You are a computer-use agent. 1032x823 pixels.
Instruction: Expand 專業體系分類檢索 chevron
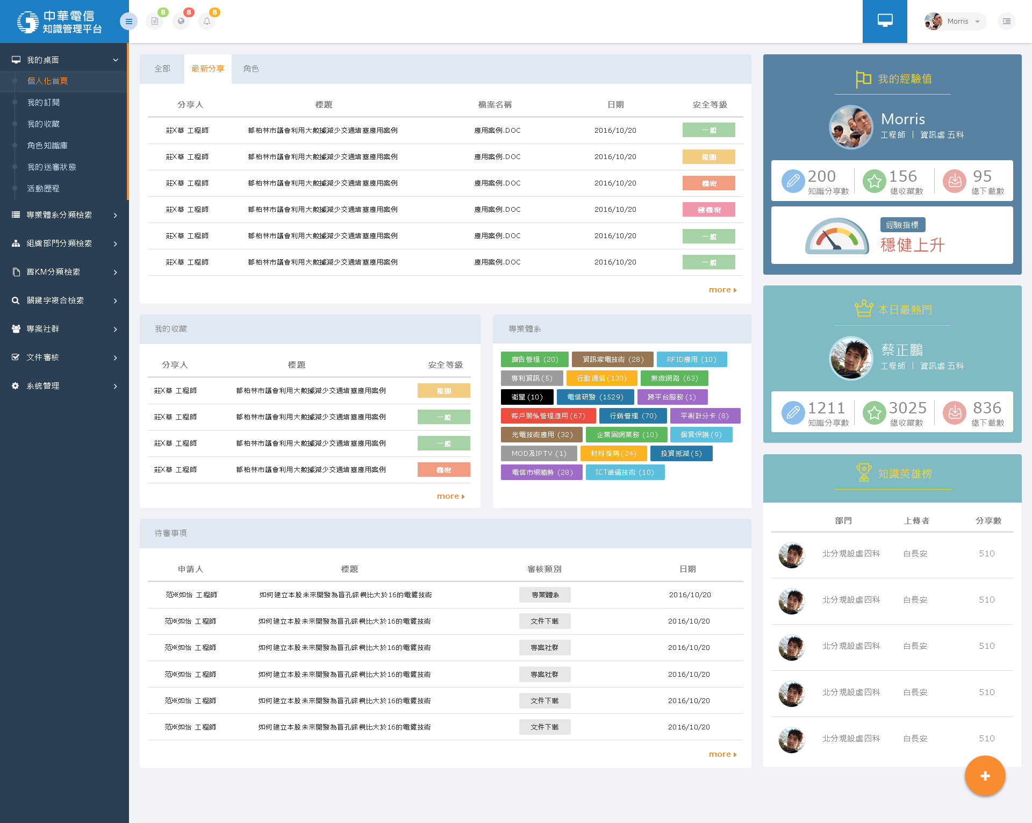click(x=116, y=215)
